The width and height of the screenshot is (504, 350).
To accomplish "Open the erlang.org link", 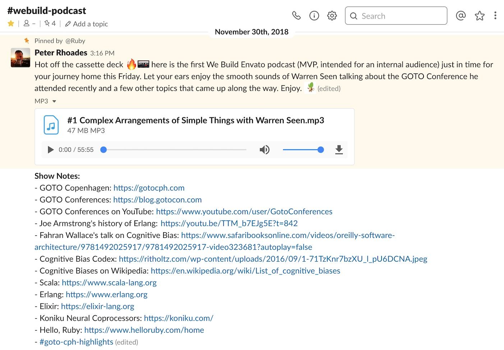I will (x=107, y=294).
